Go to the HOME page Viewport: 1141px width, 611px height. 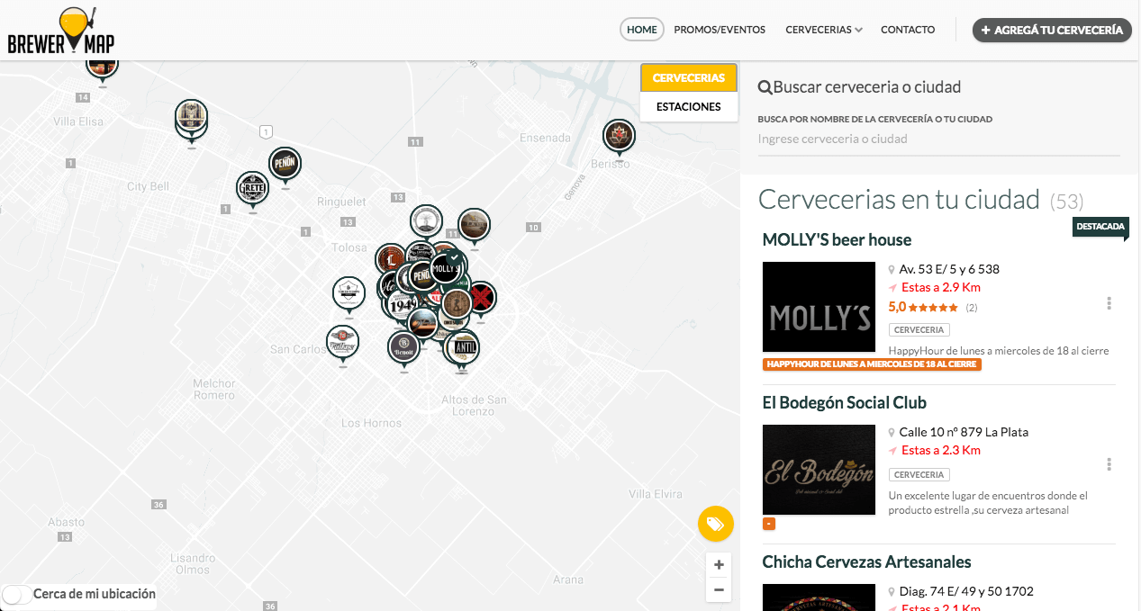(642, 30)
